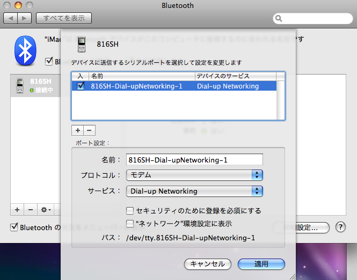The height and width of the screenshot is (280, 357).
Task: Click the forward navigation arrow in the toolbar
Action: pos(24,18)
